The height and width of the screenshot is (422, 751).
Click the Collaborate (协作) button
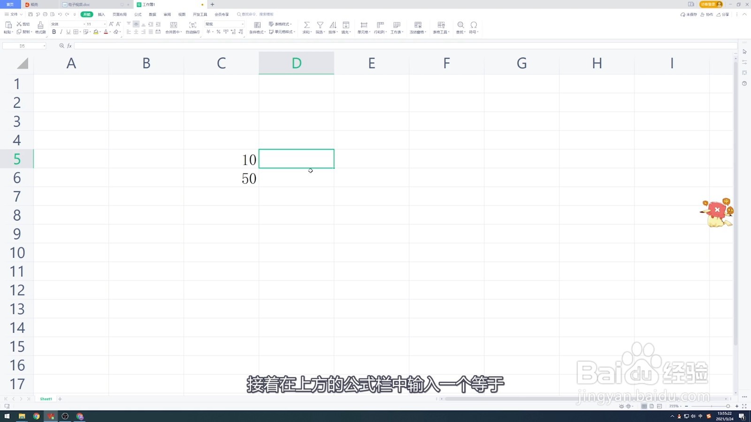coord(706,15)
